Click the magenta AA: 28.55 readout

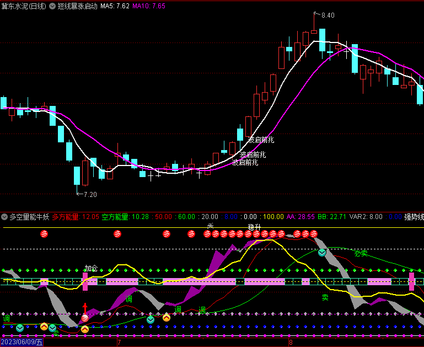pos(300,217)
